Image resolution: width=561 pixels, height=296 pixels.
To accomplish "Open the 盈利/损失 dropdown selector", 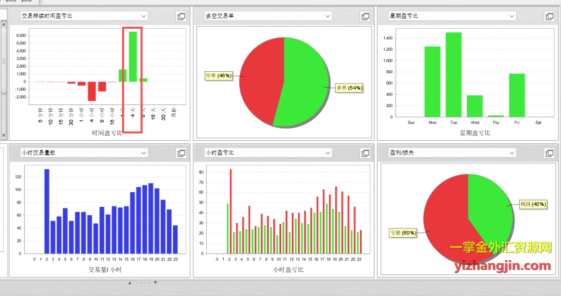I will coord(511,153).
